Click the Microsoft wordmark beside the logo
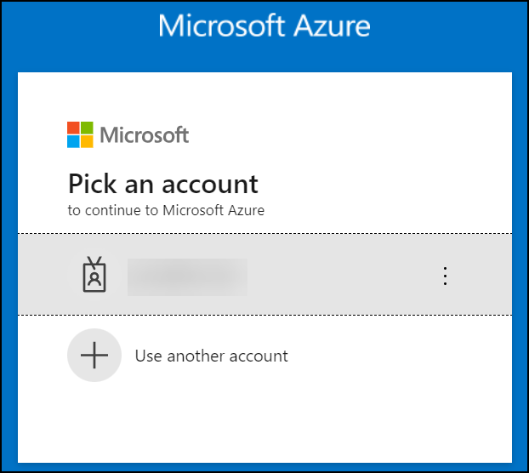529x473 pixels. 145,134
